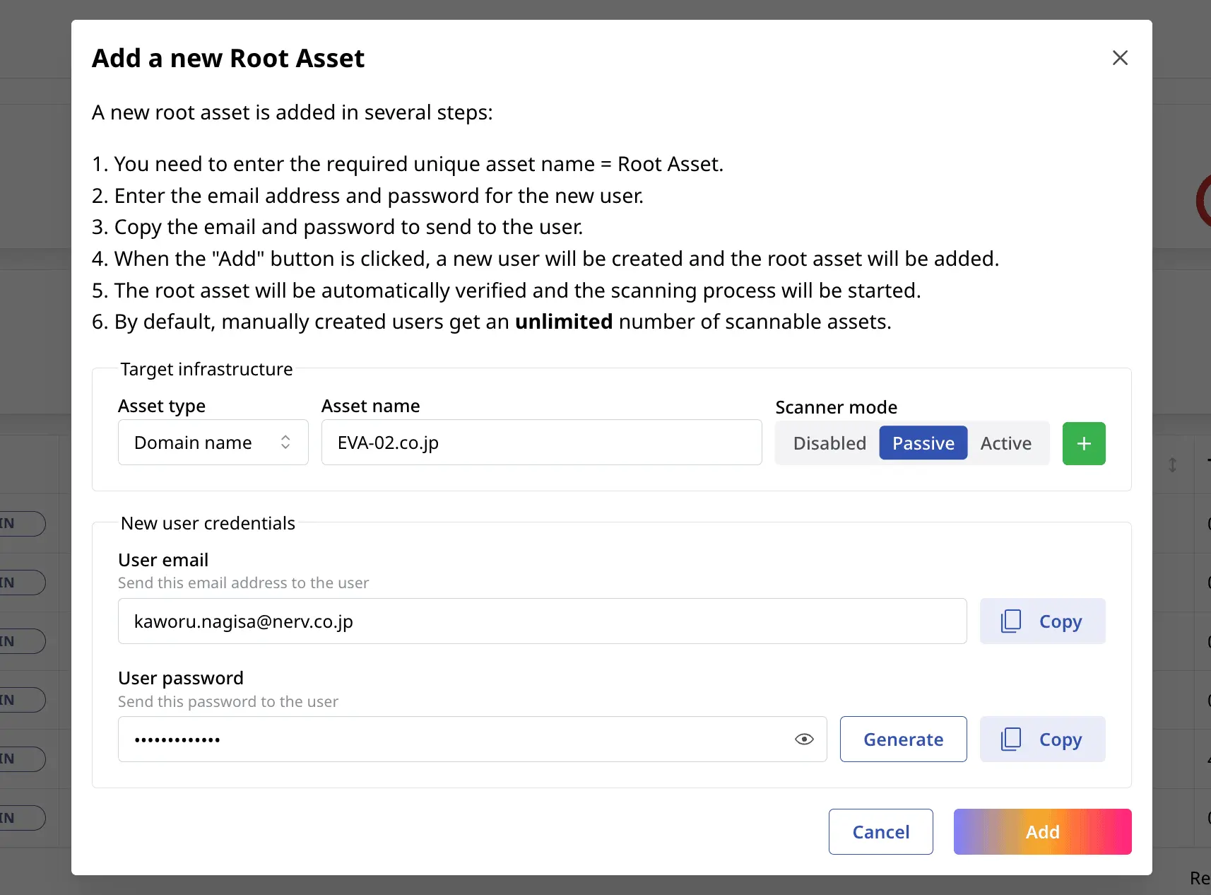1211x895 pixels.
Task: Focus the User password field
Action: [452, 739]
